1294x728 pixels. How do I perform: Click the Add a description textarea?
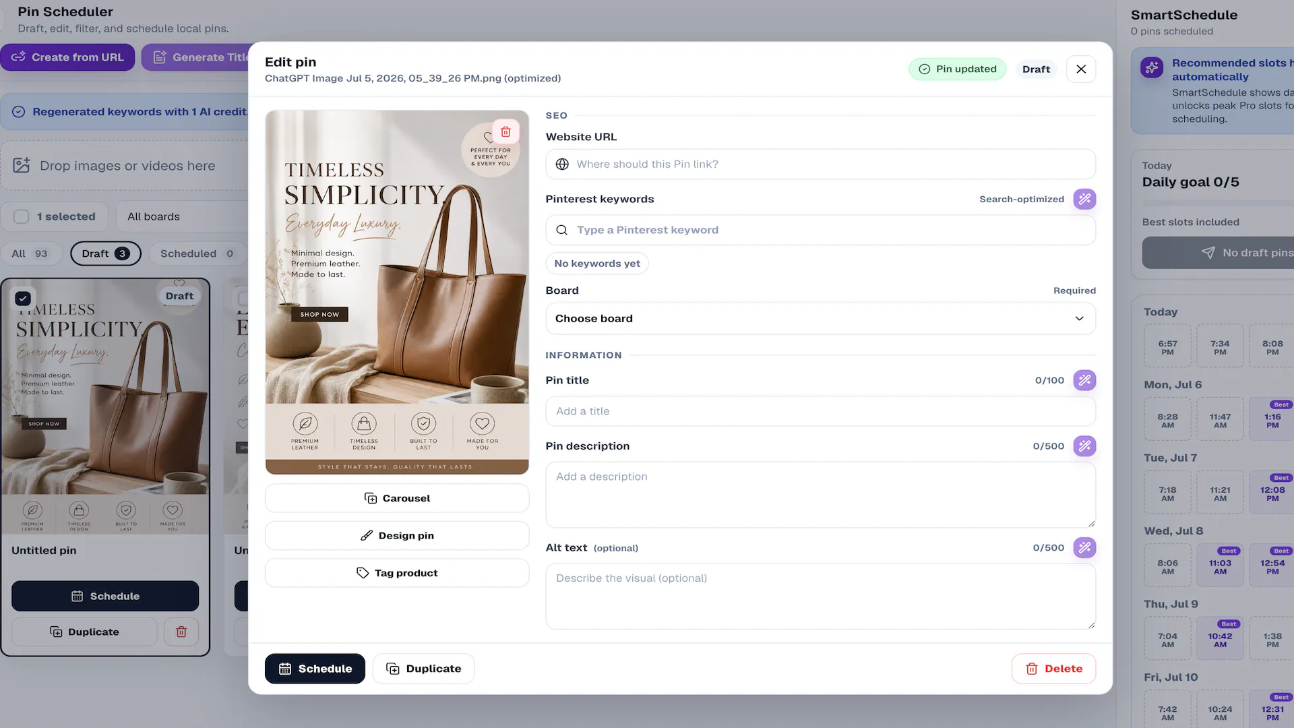click(820, 495)
